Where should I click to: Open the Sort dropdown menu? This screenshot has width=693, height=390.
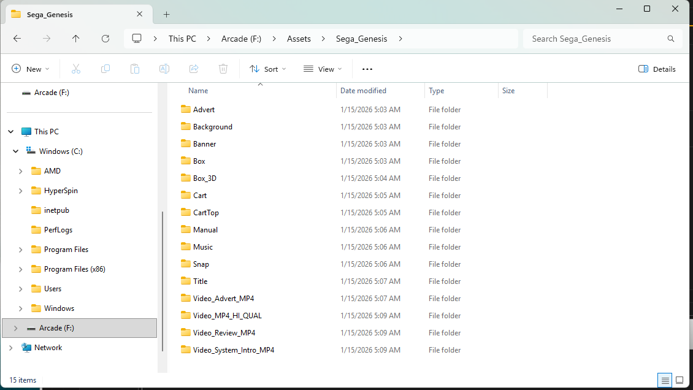pos(268,69)
